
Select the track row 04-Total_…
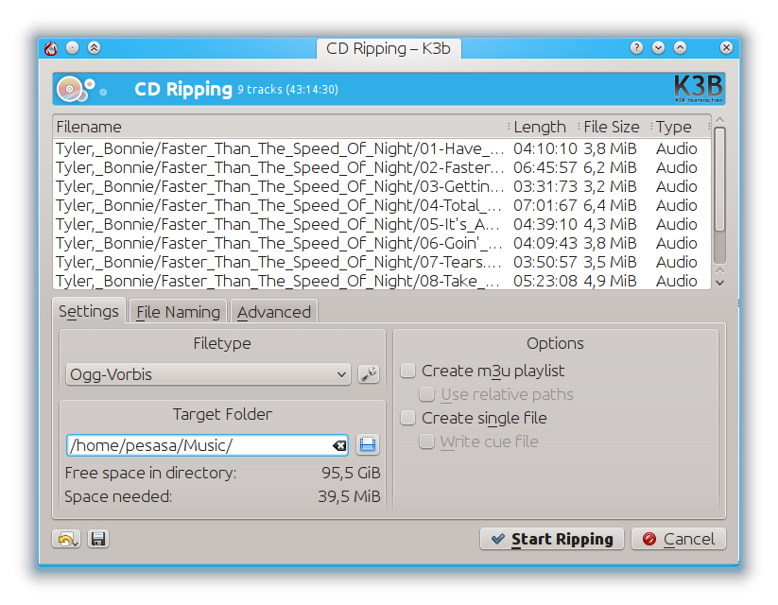(x=382, y=205)
